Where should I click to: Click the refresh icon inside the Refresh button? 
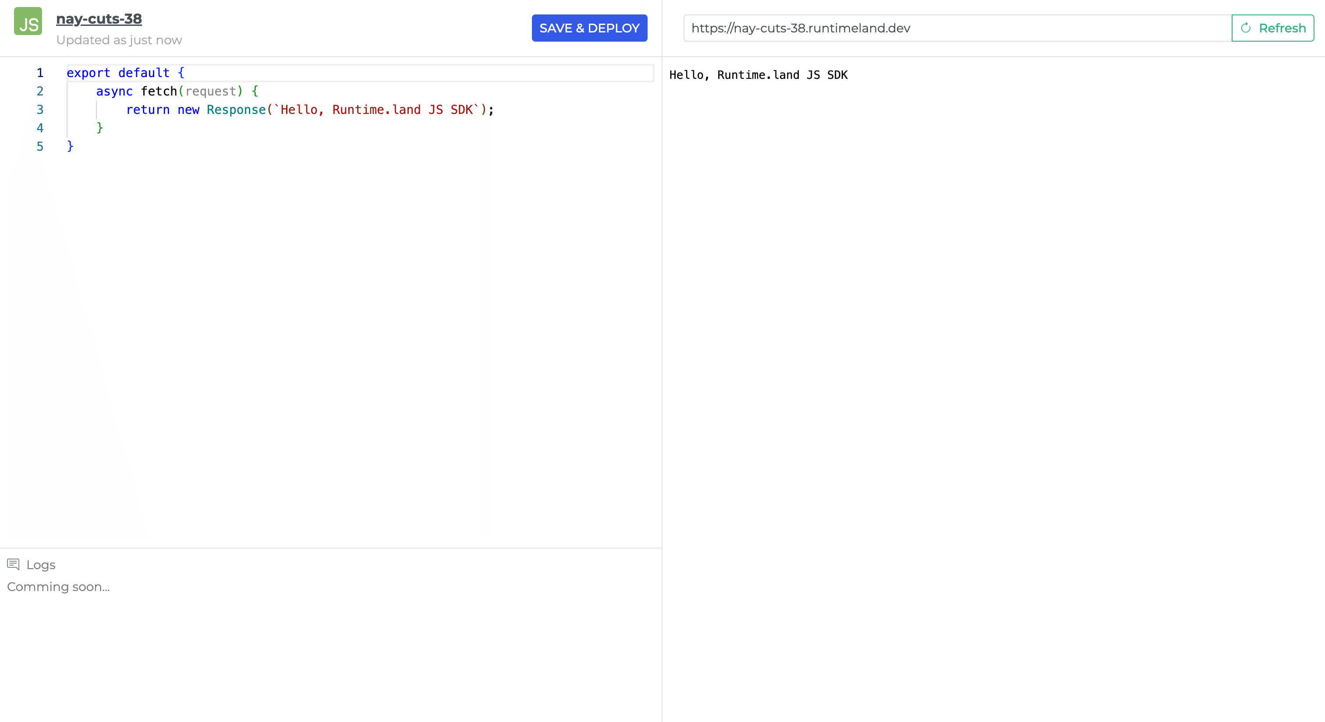pos(1246,28)
